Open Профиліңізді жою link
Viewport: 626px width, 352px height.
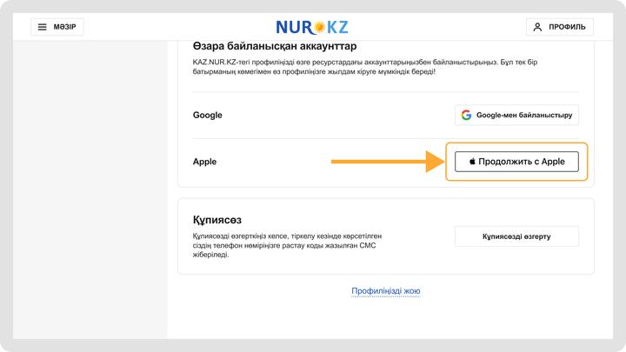pos(386,291)
